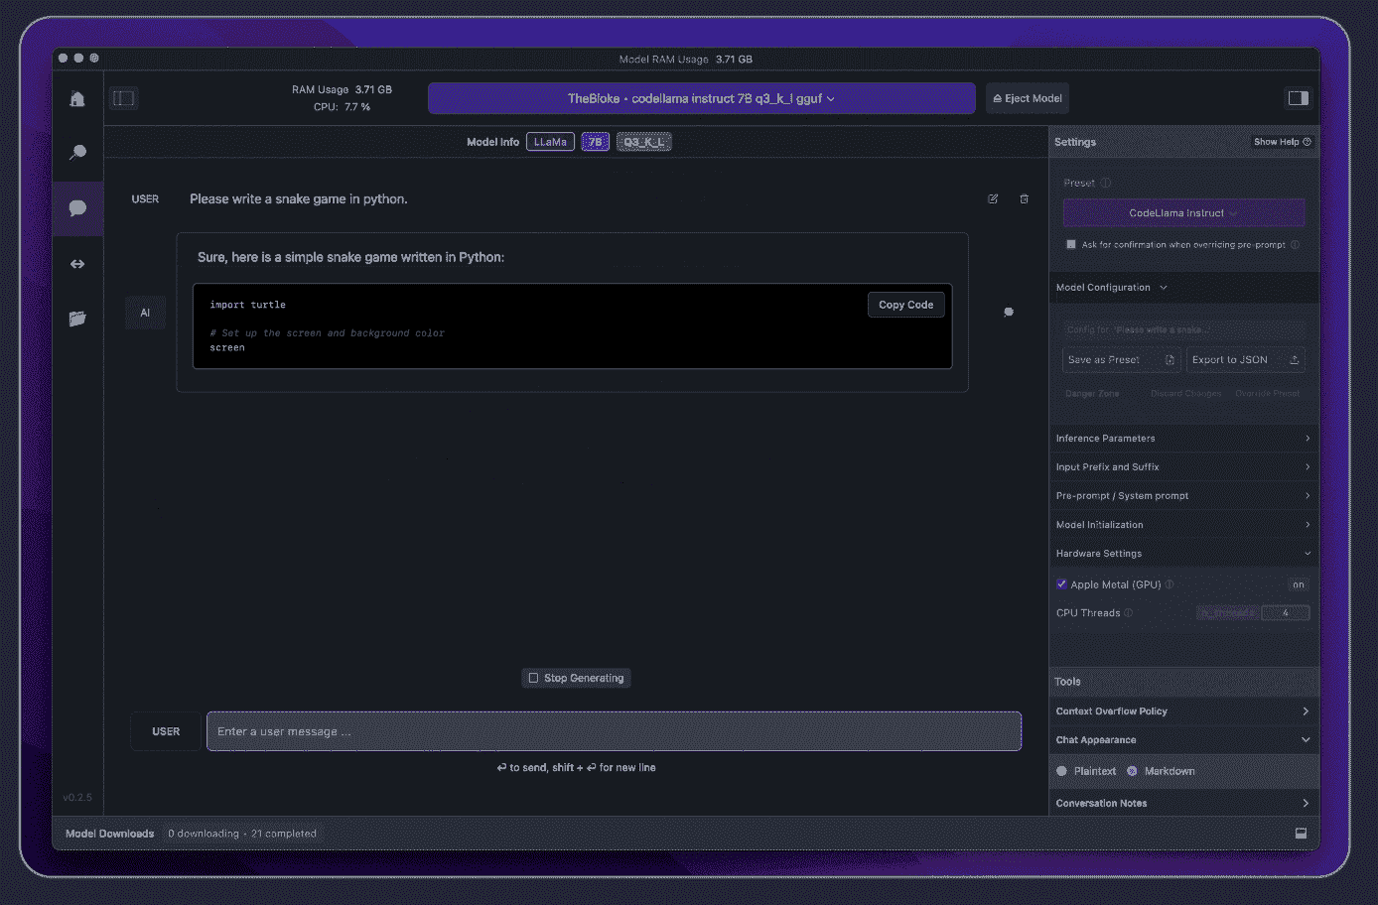
Task: Open the Local Server arrows icon
Action: coord(77,264)
